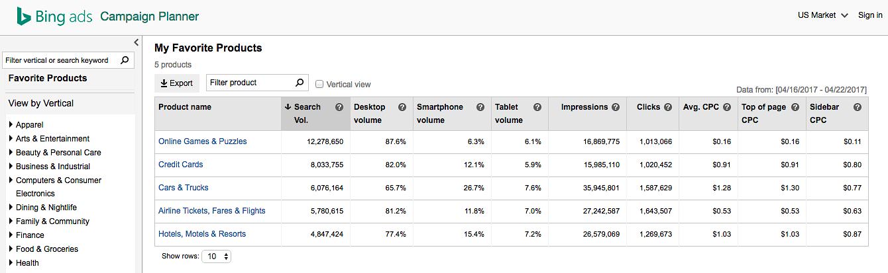
Task: Open the US Market dropdown
Action: pos(822,15)
